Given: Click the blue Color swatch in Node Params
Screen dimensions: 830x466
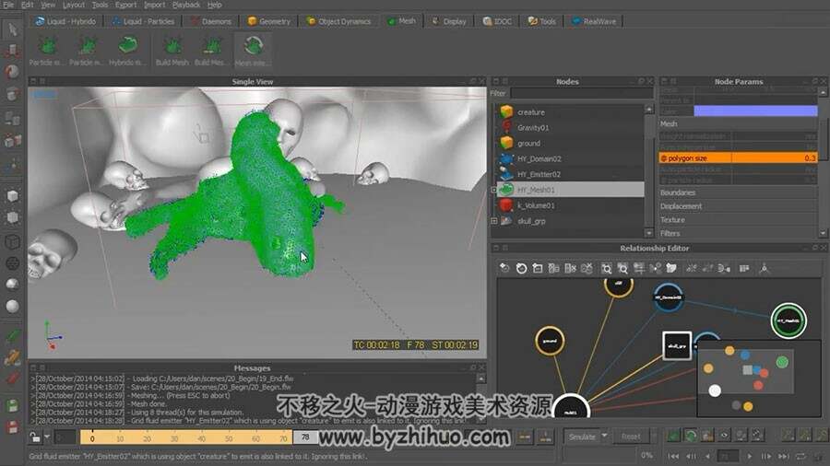Looking at the screenshot, I should click(x=755, y=111).
